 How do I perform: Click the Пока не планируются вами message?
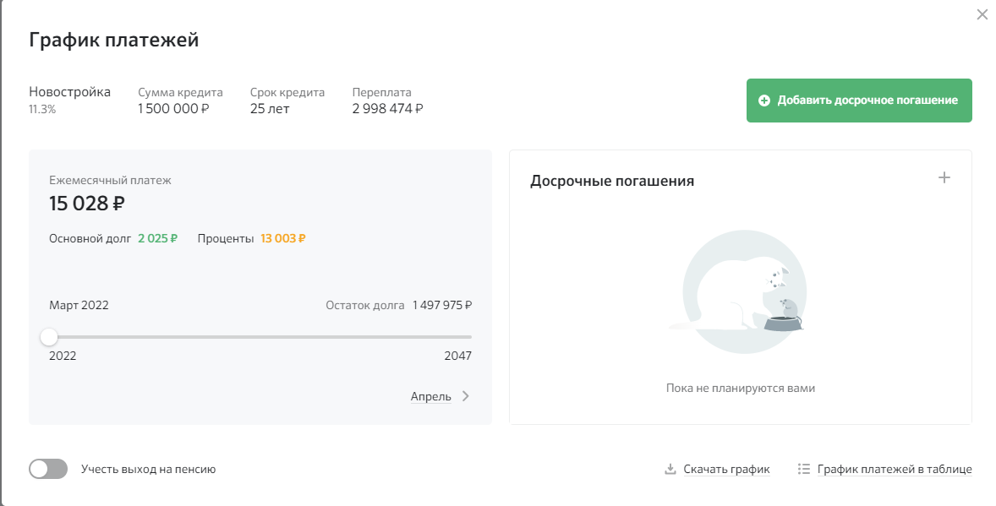741,388
